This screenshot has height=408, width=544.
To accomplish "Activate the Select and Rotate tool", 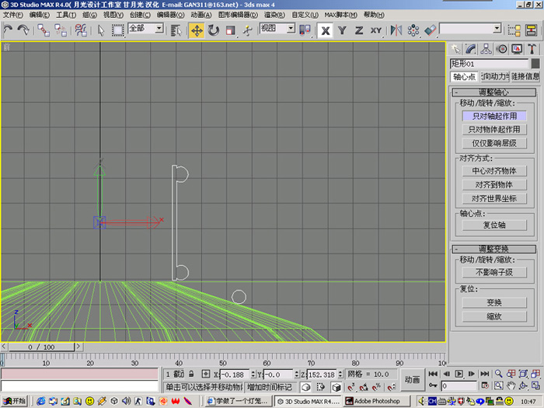I will [214, 30].
